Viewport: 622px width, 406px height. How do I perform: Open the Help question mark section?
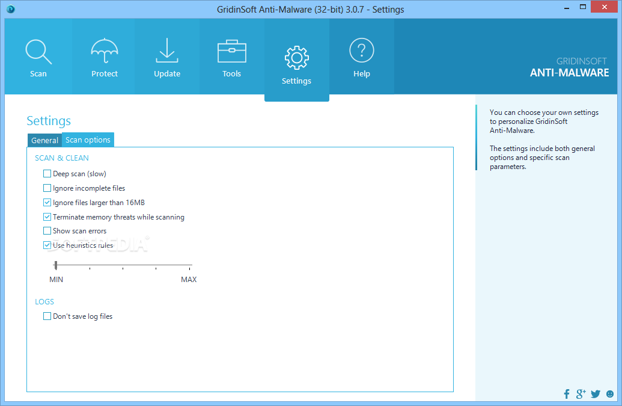(x=361, y=57)
